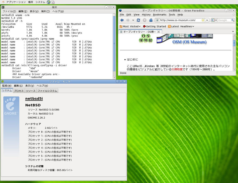This screenshot has width=238, height=183.
Task: Select the システム tab
Action: point(7,91)
